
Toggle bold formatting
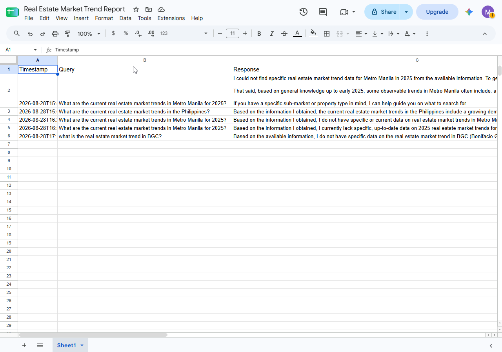[259, 34]
